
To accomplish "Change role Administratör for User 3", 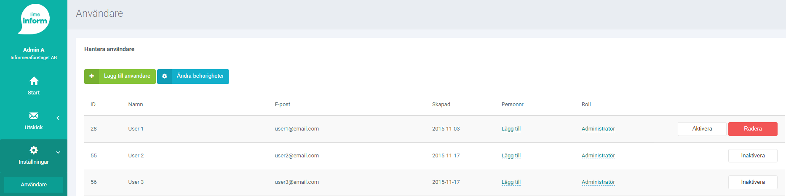I will (598, 182).
